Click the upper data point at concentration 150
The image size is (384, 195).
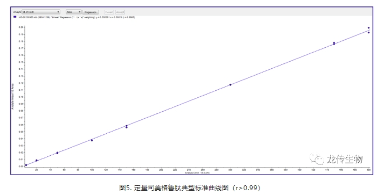(127, 126)
